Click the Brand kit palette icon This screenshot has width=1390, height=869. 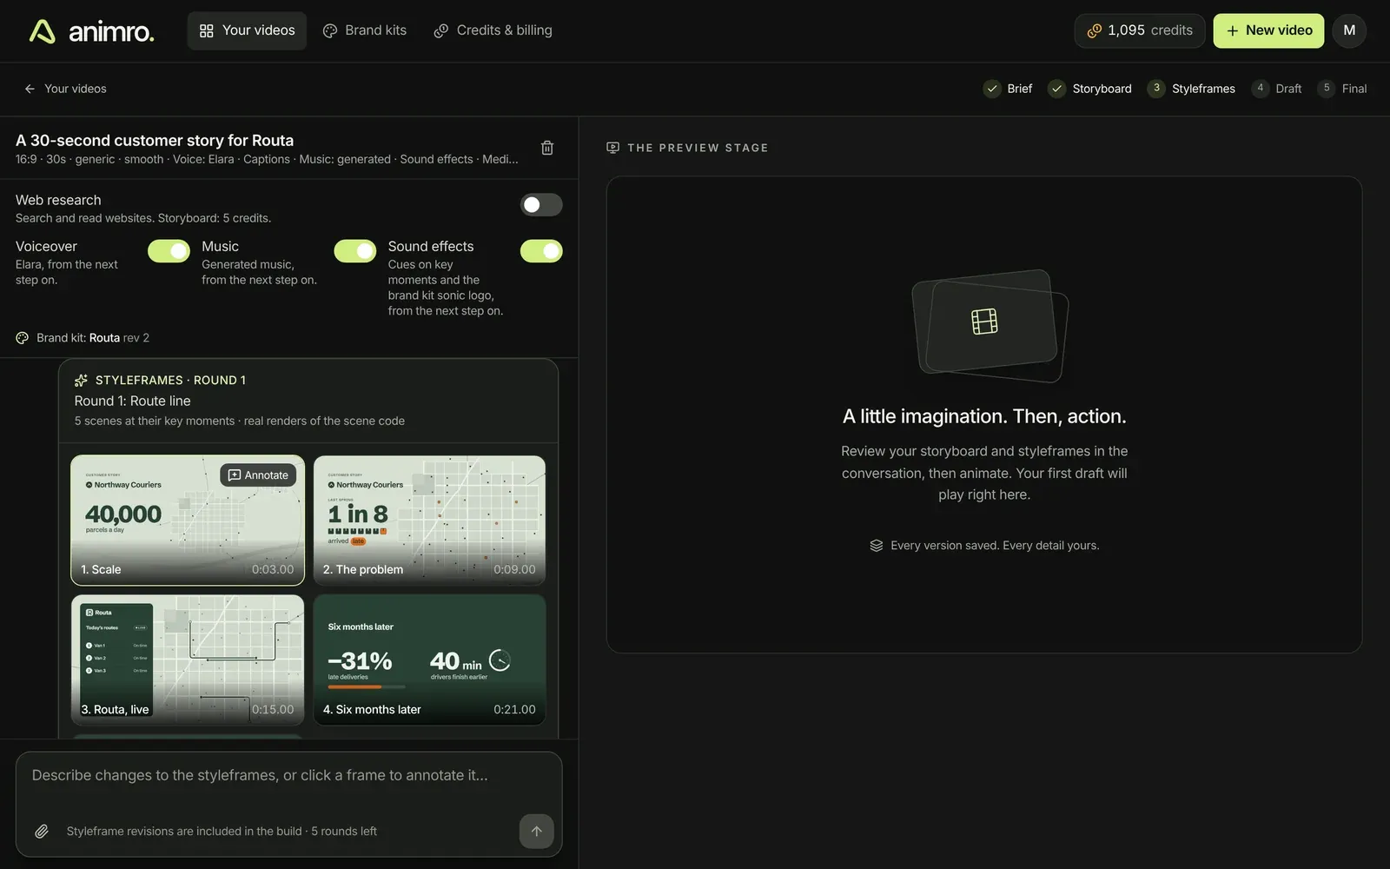coord(23,338)
